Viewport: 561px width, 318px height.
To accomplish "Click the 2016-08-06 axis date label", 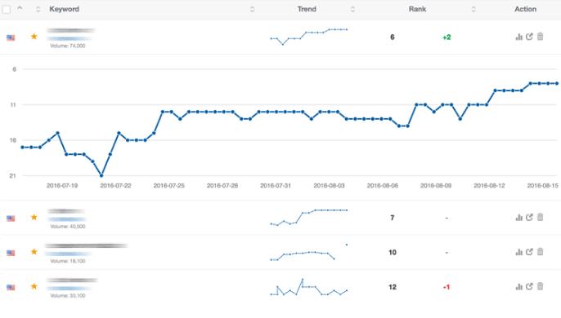I will (x=383, y=186).
